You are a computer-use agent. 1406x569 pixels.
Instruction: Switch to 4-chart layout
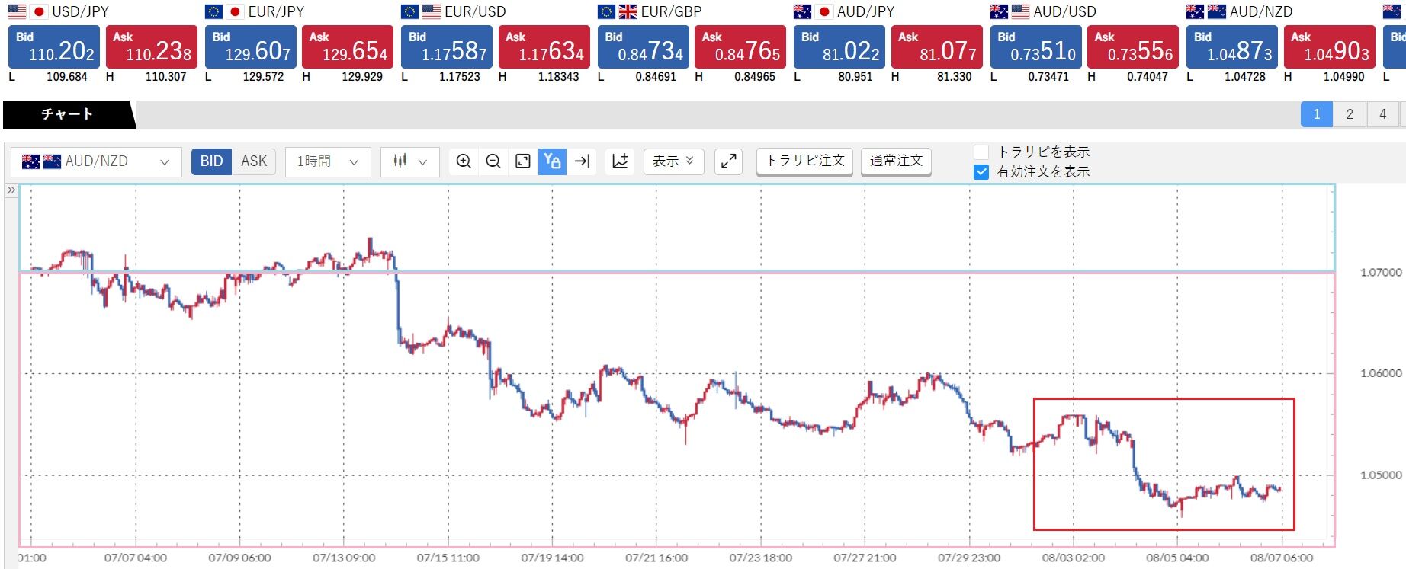point(1382,114)
